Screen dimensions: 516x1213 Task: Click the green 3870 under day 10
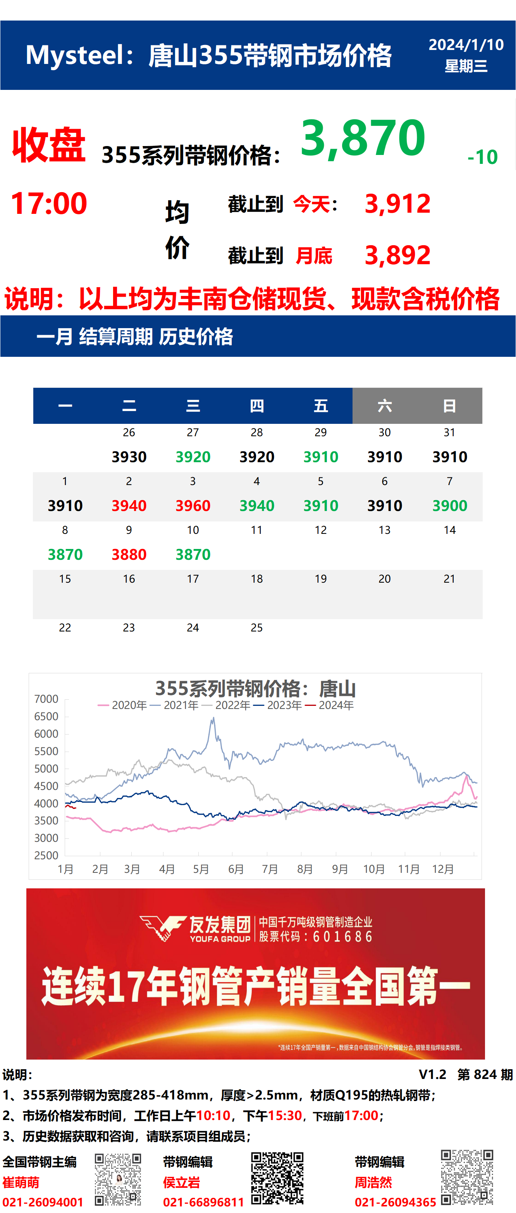[x=193, y=555]
